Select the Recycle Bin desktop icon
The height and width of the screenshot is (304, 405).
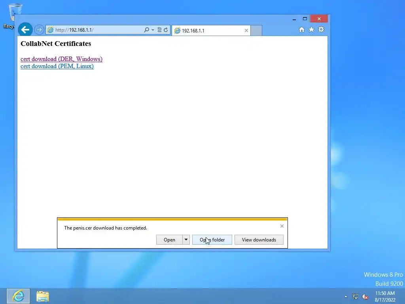(12, 16)
